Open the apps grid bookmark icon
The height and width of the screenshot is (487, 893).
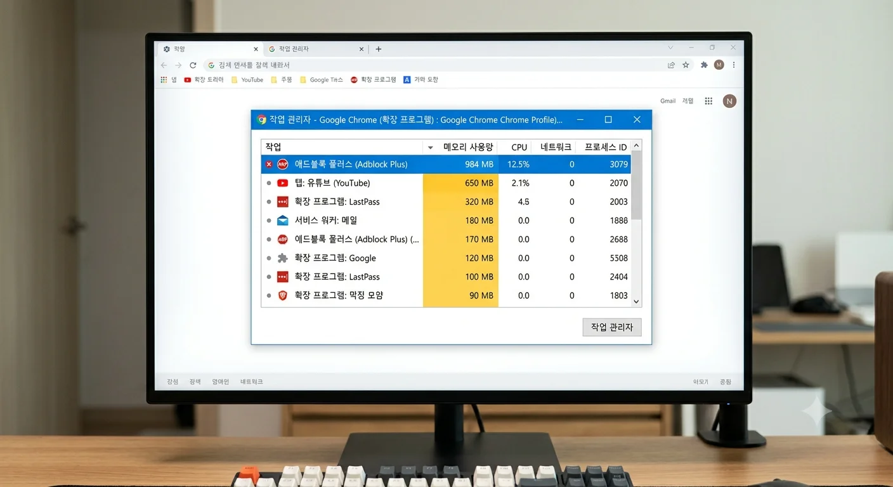coord(164,80)
